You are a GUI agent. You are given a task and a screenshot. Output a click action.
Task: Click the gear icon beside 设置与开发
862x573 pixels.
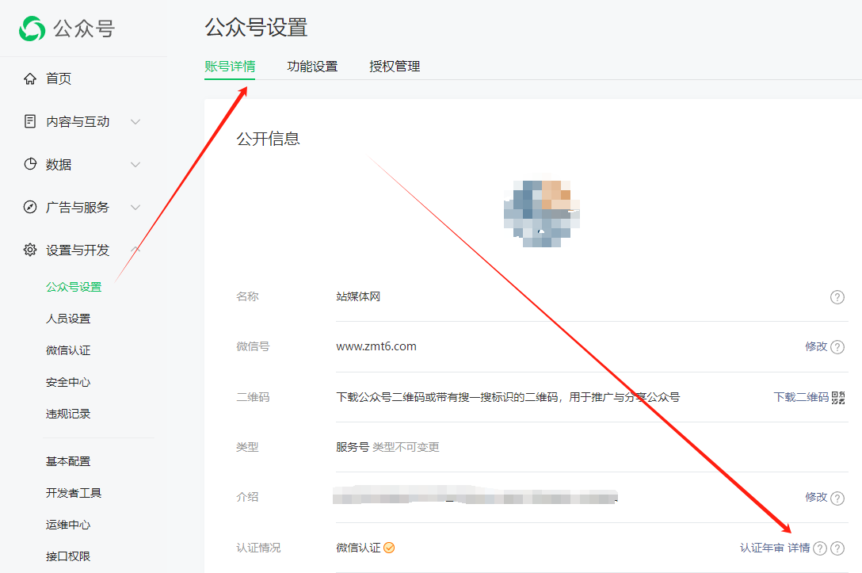click(x=30, y=250)
